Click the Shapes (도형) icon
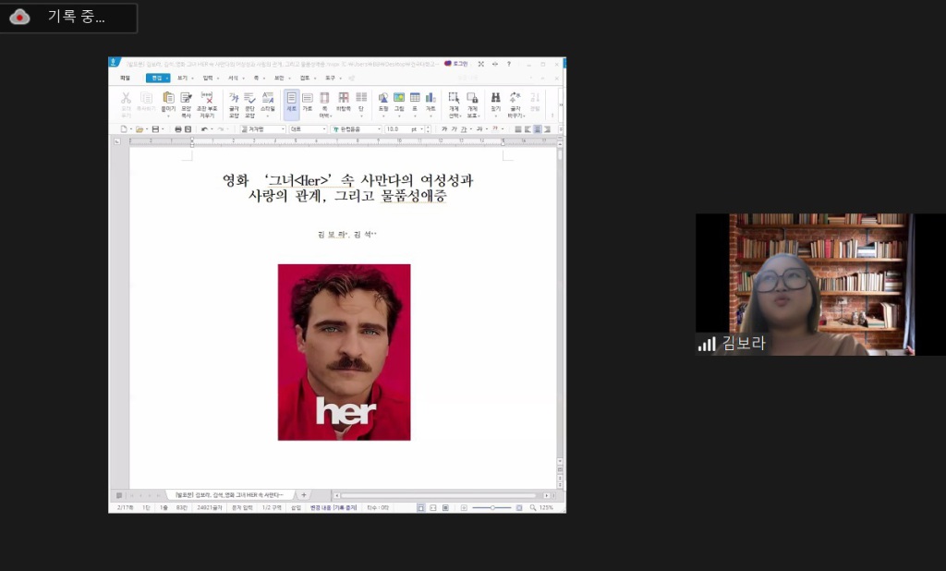 point(383,100)
